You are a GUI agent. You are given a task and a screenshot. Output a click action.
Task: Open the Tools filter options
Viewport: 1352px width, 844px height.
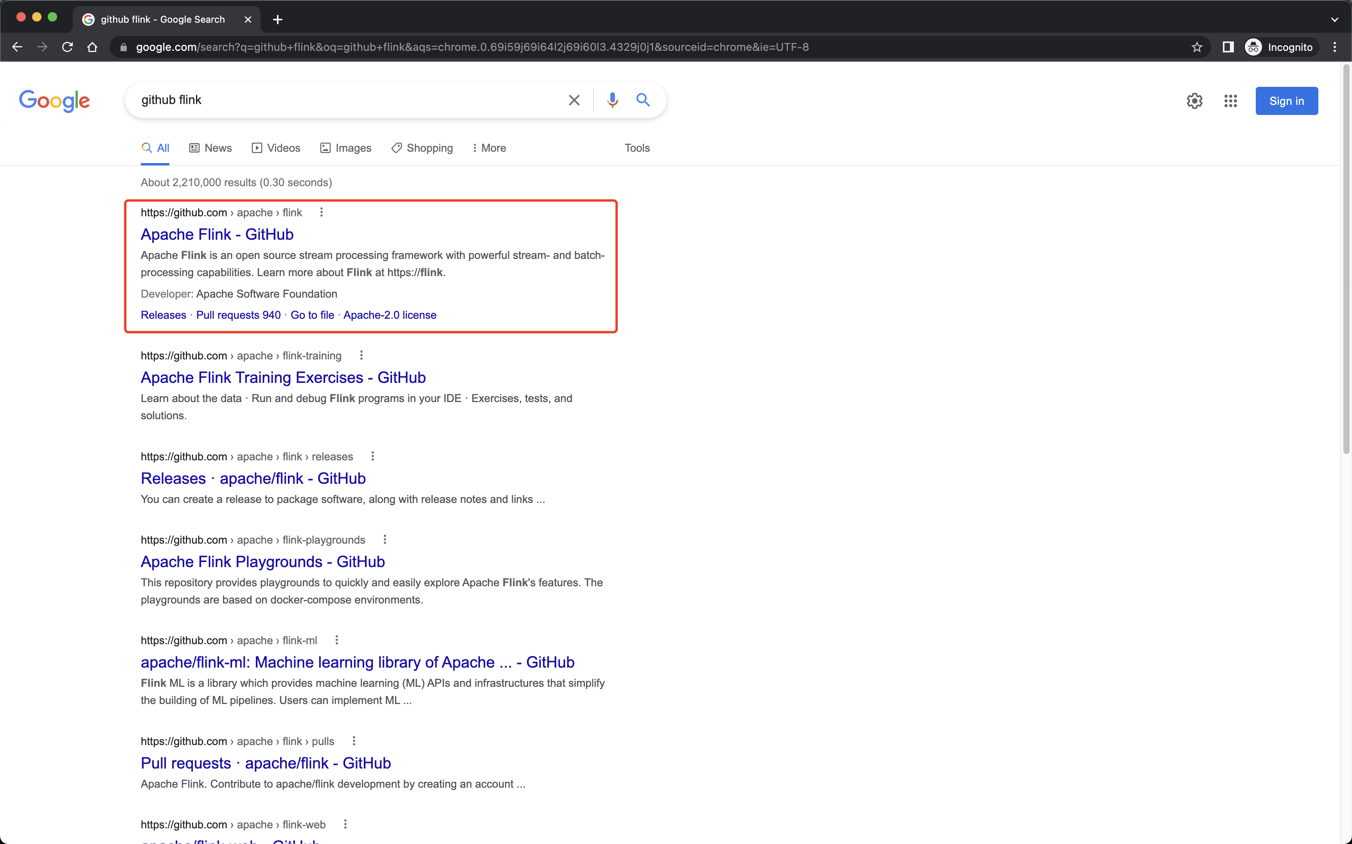click(637, 148)
